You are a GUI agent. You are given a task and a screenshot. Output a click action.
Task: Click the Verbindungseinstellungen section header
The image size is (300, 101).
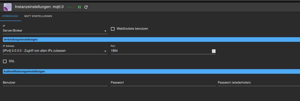tap(151, 40)
